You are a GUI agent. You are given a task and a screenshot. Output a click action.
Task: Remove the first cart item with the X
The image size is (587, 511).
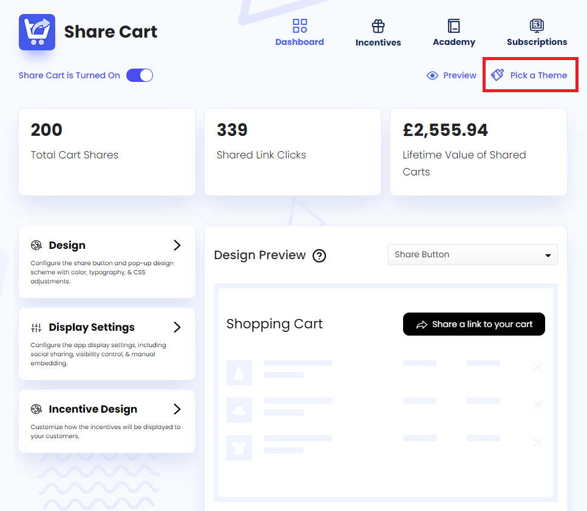coord(537,367)
